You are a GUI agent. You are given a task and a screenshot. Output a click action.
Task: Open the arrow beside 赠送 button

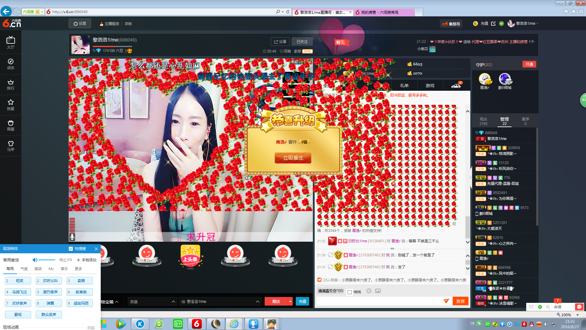(290, 301)
